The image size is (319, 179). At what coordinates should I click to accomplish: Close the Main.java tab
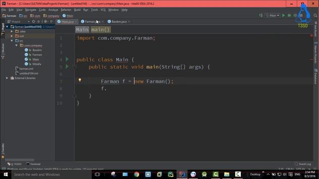(x=76, y=21)
